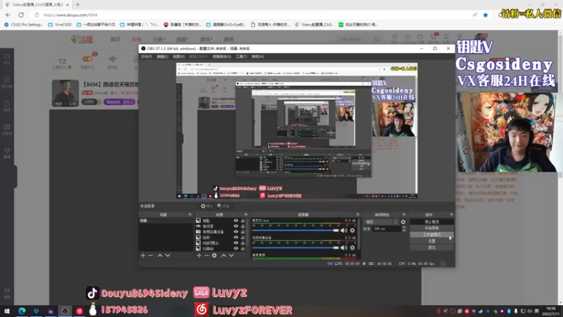Increase the 300 ms transition duration stepper
The height and width of the screenshot is (317, 563).
pos(404,227)
